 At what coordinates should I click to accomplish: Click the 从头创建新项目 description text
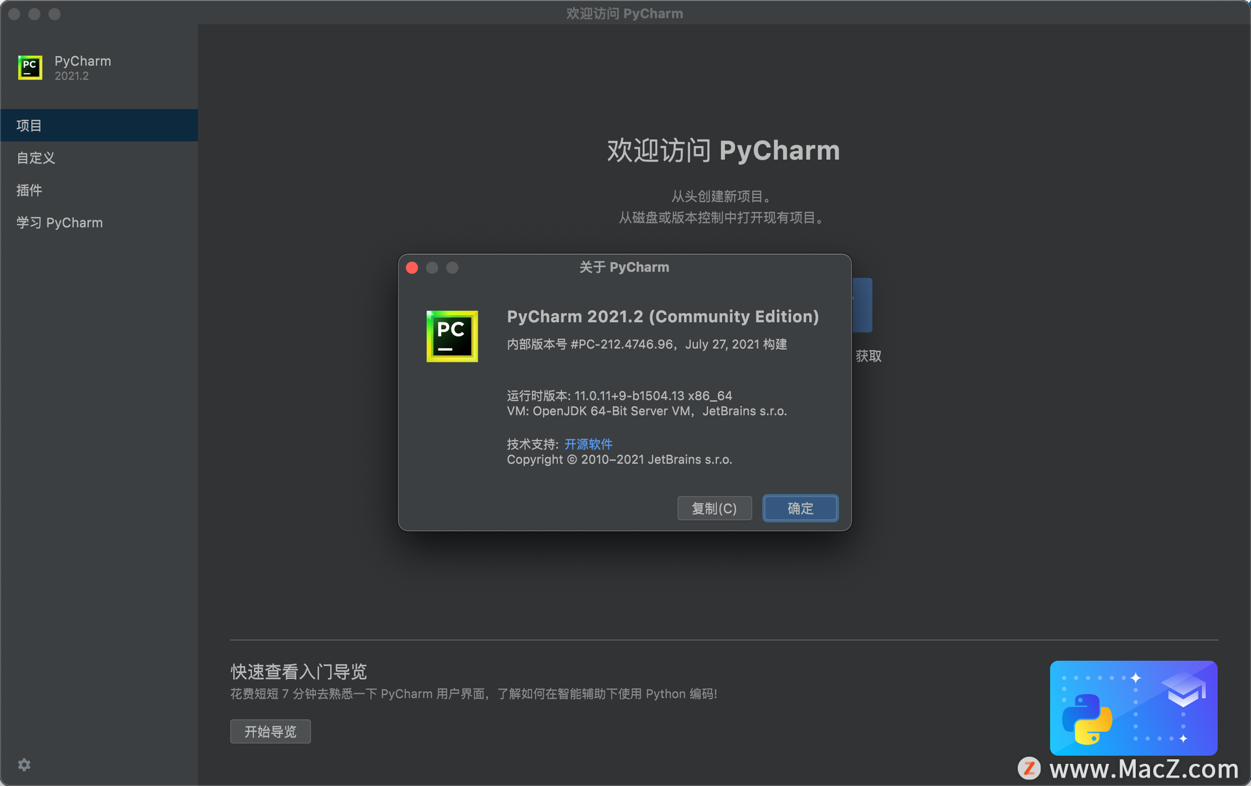click(x=722, y=196)
